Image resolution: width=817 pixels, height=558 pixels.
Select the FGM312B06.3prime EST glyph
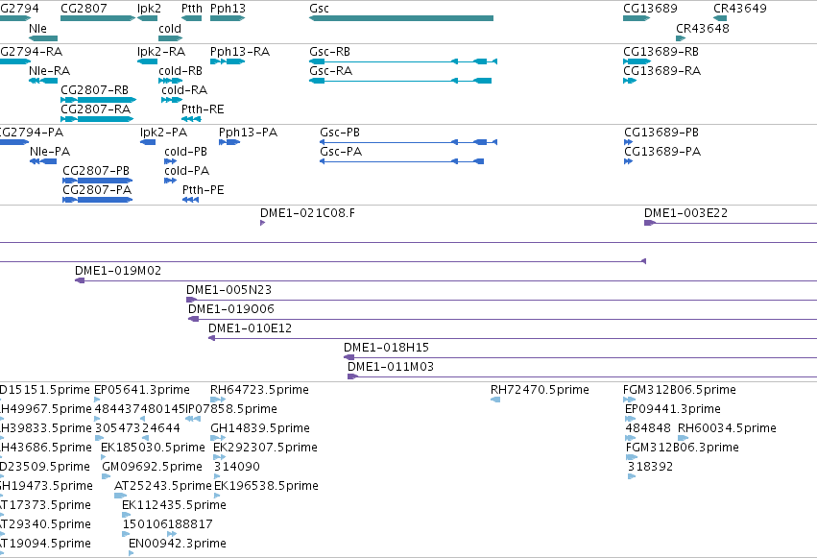(632, 457)
